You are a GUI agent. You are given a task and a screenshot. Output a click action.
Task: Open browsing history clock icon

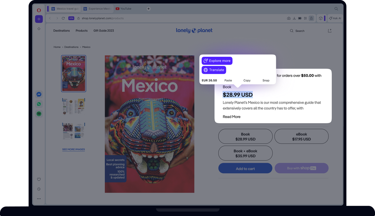point(39,189)
